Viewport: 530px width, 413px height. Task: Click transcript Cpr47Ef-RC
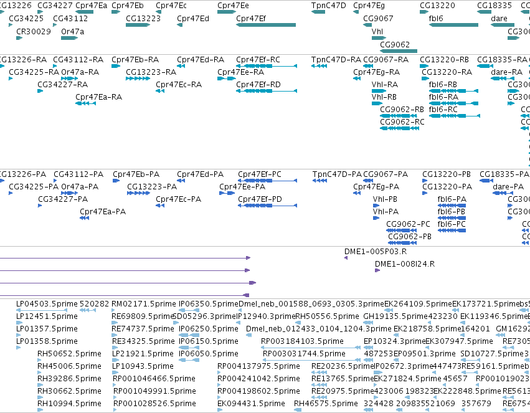(267, 66)
